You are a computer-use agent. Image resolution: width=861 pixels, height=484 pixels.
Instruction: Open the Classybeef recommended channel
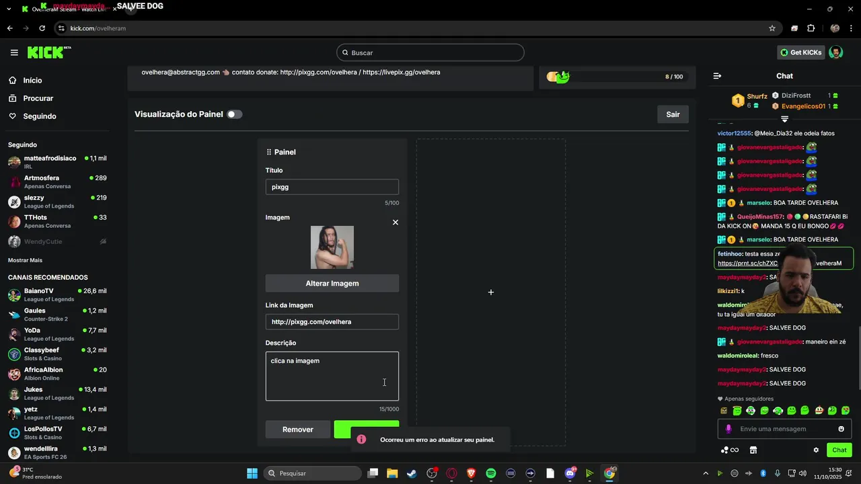[x=57, y=354]
